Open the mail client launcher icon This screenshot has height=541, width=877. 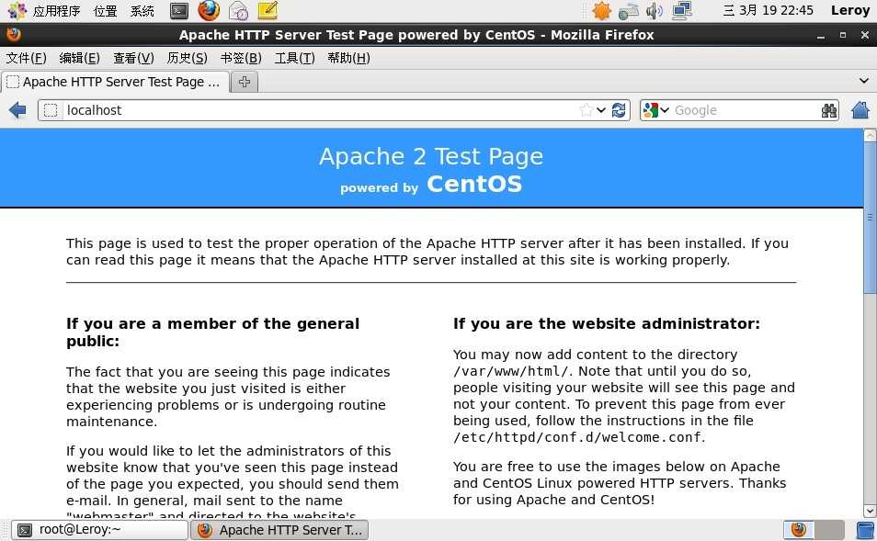[x=239, y=11]
